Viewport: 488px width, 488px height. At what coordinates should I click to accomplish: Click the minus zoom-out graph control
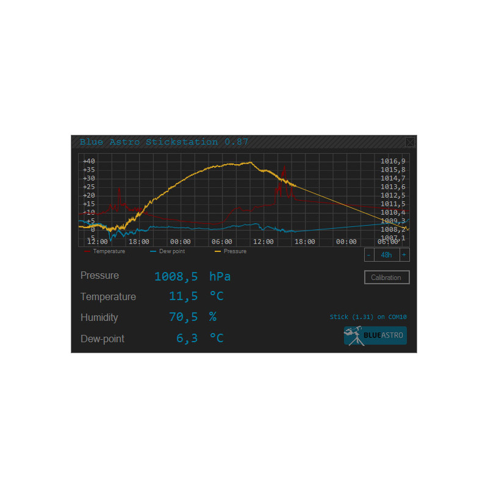coord(368,254)
